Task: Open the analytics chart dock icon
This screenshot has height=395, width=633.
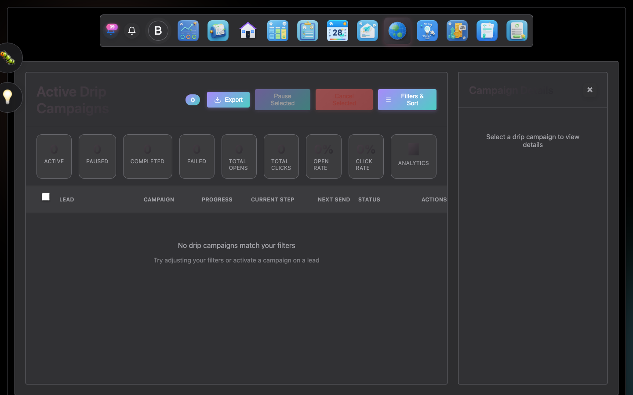Action: (x=188, y=31)
